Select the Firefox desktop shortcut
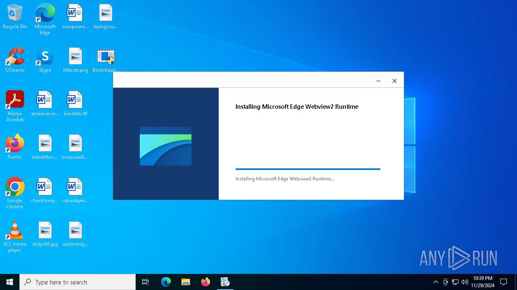Screen dimensions: 517x290 (15, 147)
